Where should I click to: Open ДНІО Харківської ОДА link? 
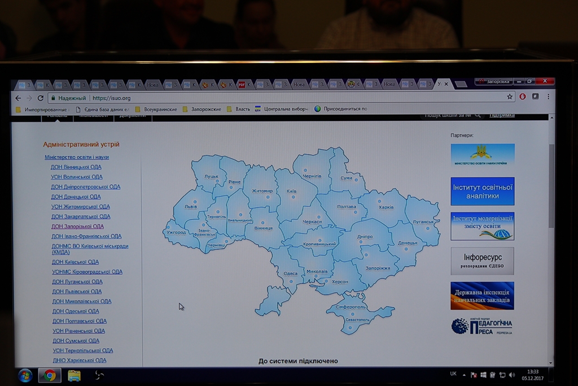pyautogui.click(x=79, y=361)
